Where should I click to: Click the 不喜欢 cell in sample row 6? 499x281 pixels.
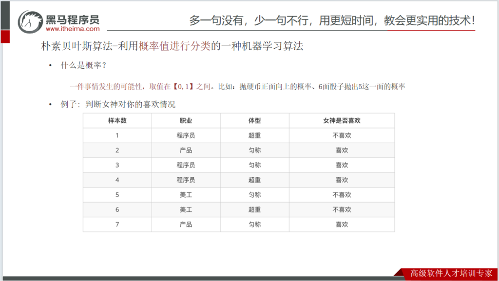pos(342,209)
